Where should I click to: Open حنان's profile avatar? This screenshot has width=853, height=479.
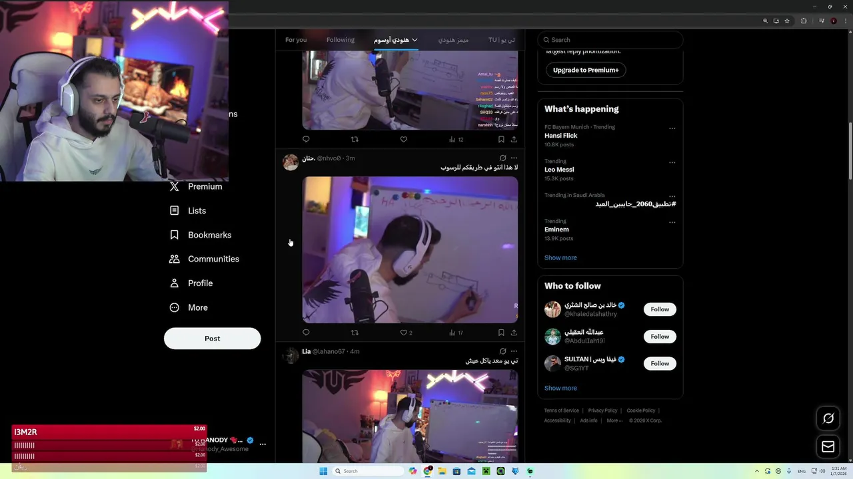point(291,162)
